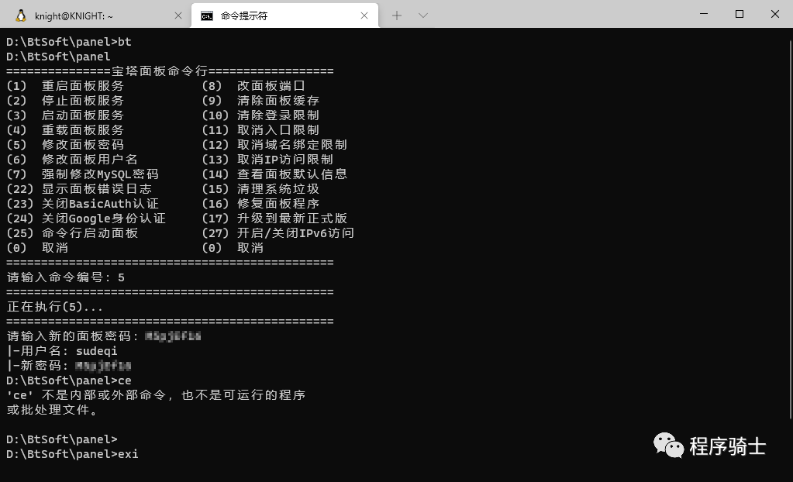Click the text '请输入命令编号: 5'
Screen dimensions: 793x482
tap(66, 277)
